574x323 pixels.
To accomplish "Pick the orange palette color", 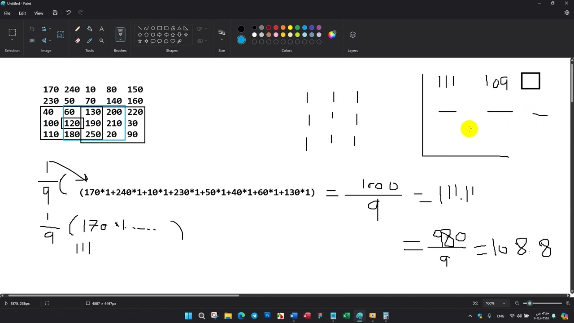I will pyautogui.click(x=283, y=28).
